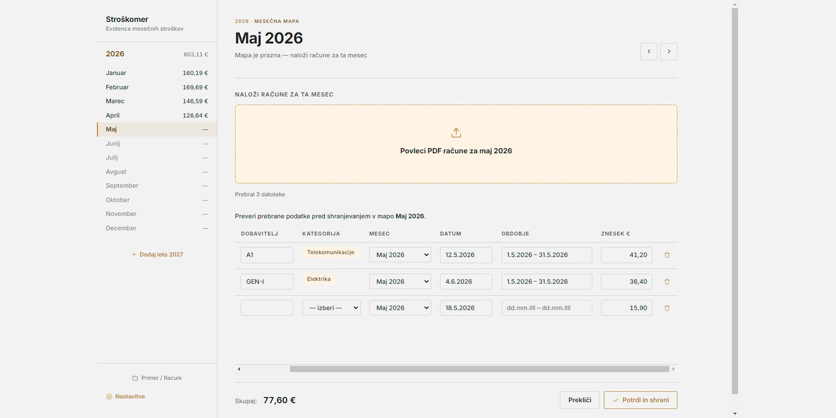Edit the GEN-I supplier field
The image size is (836, 418).
[x=267, y=282]
